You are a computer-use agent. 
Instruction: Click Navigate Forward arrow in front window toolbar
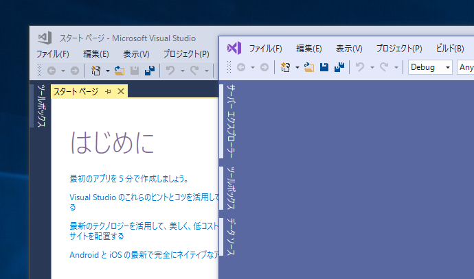[x=264, y=67]
